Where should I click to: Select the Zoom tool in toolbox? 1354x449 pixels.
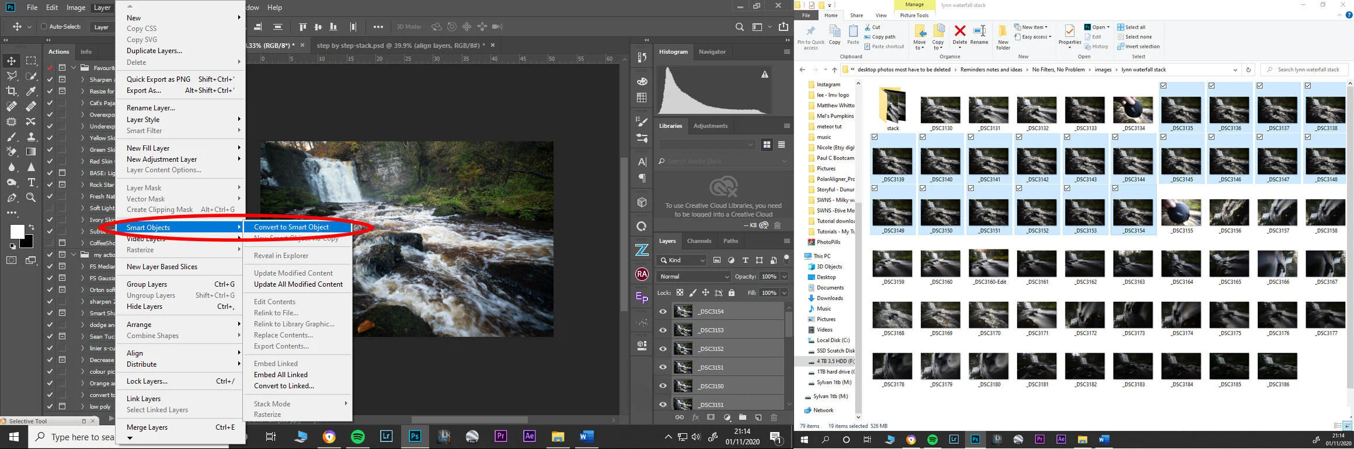pos(31,197)
